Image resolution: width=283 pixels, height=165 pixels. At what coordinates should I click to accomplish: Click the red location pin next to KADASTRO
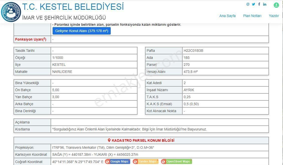click(x=109, y=140)
